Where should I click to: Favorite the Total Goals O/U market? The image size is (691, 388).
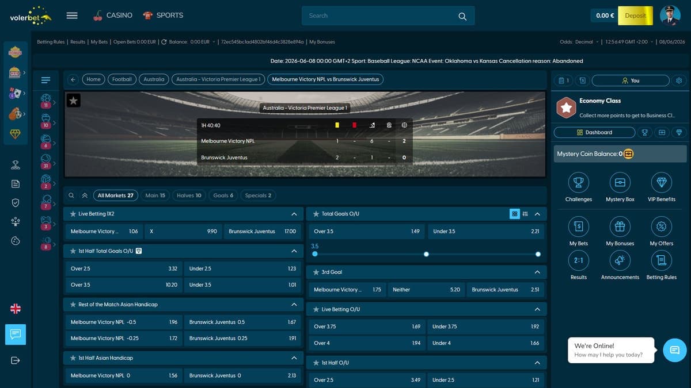tap(316, 214)
